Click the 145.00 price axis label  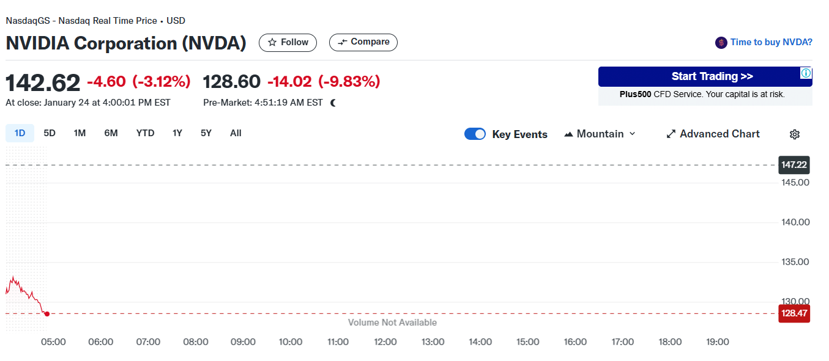coord(795,183)
